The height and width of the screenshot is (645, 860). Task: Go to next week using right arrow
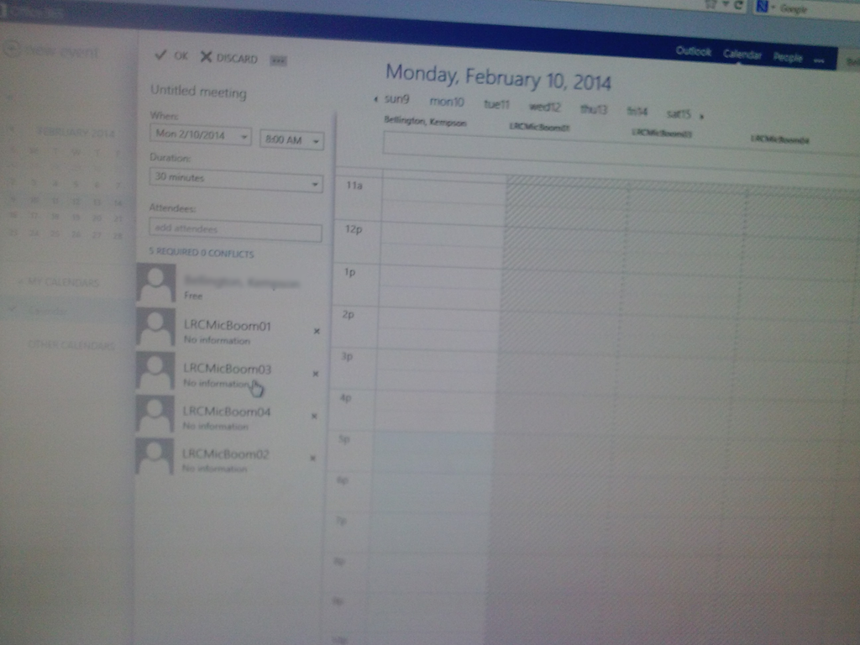[701, 115]
